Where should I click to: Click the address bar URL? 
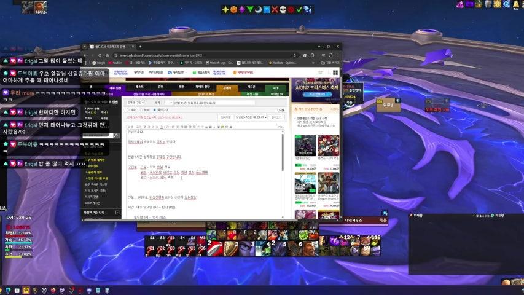160,55
